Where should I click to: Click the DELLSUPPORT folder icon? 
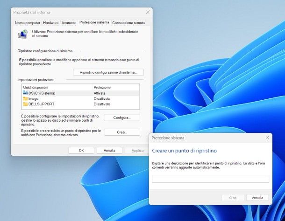(25, 104)
